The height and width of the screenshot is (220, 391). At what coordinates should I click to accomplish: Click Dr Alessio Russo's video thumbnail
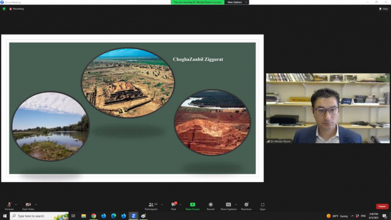[x=327, y=108]
